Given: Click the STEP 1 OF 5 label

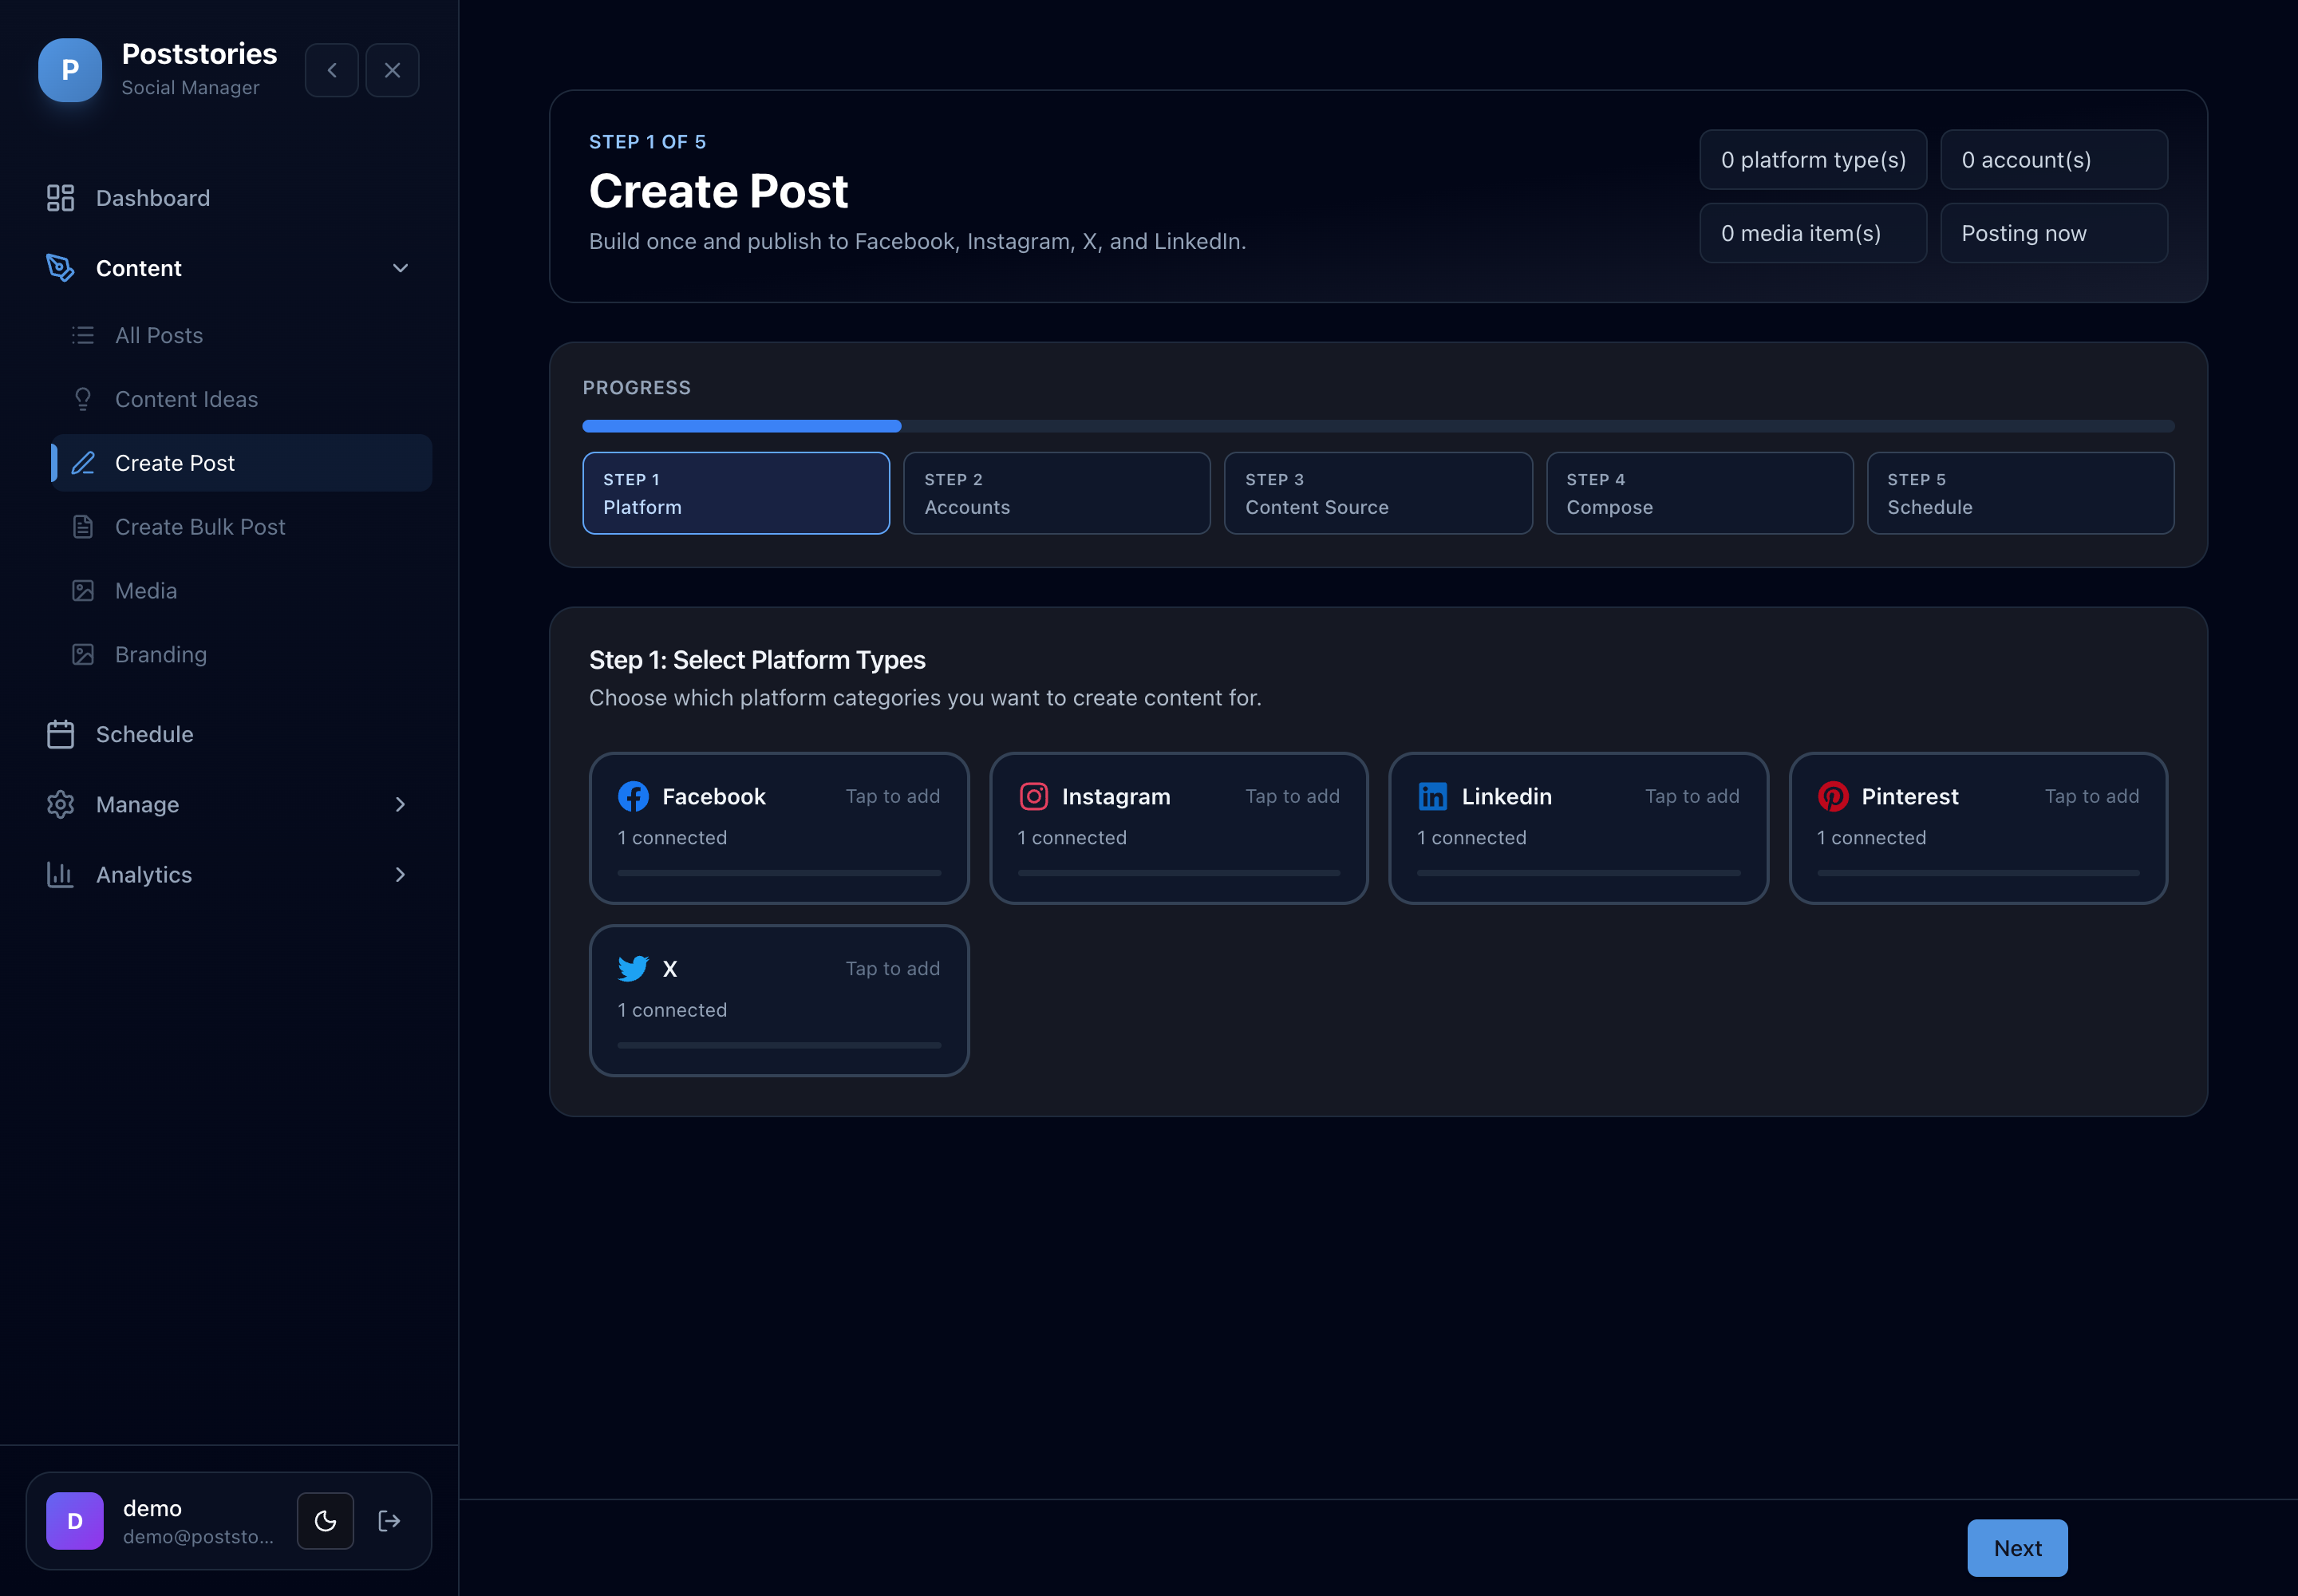Looking at the screenshot, I should [x=647, y=142].
